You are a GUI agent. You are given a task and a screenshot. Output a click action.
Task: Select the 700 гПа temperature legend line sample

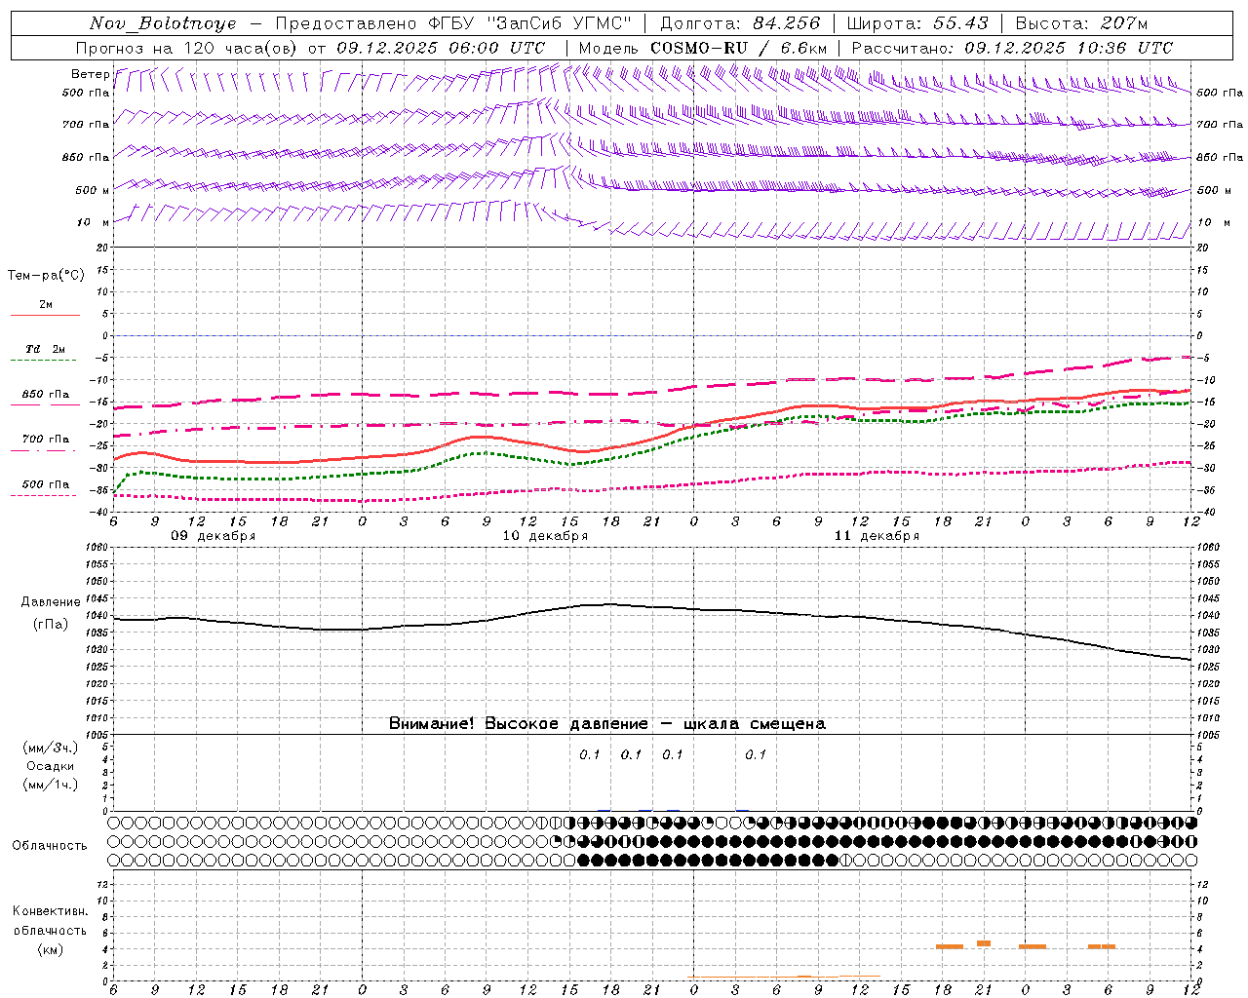[44, 450]
